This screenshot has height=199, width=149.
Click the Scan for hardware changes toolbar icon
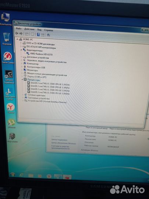point(48,35)
